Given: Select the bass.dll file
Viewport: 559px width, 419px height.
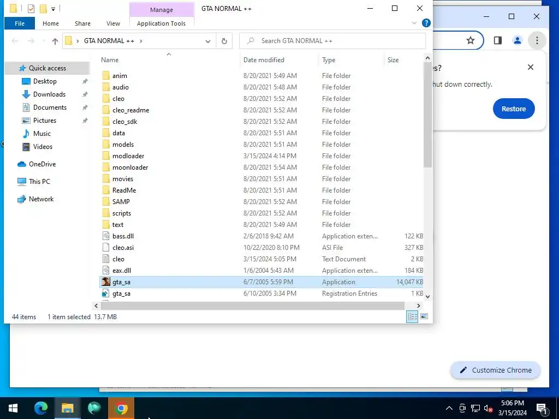Looking at the screenshot, I should tap(261, 236).
